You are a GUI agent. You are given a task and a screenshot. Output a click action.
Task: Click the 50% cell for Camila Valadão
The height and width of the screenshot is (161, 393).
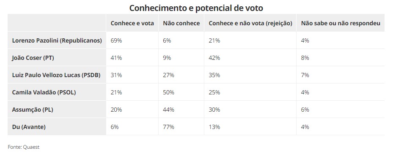click(x=168, y=92)
